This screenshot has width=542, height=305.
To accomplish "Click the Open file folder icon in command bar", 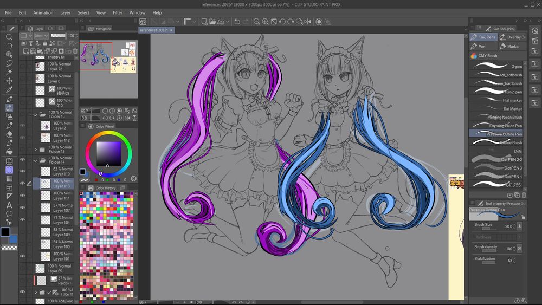I will pos(212,22).
